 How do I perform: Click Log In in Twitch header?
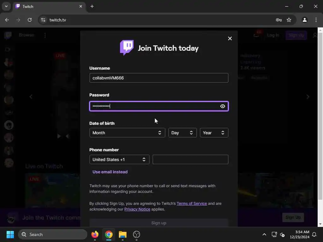[x=273, y=35]
